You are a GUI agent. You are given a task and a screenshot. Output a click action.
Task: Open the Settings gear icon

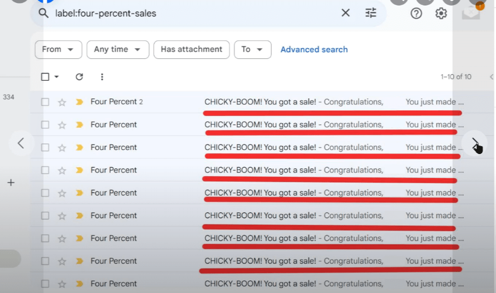[441, 13]
